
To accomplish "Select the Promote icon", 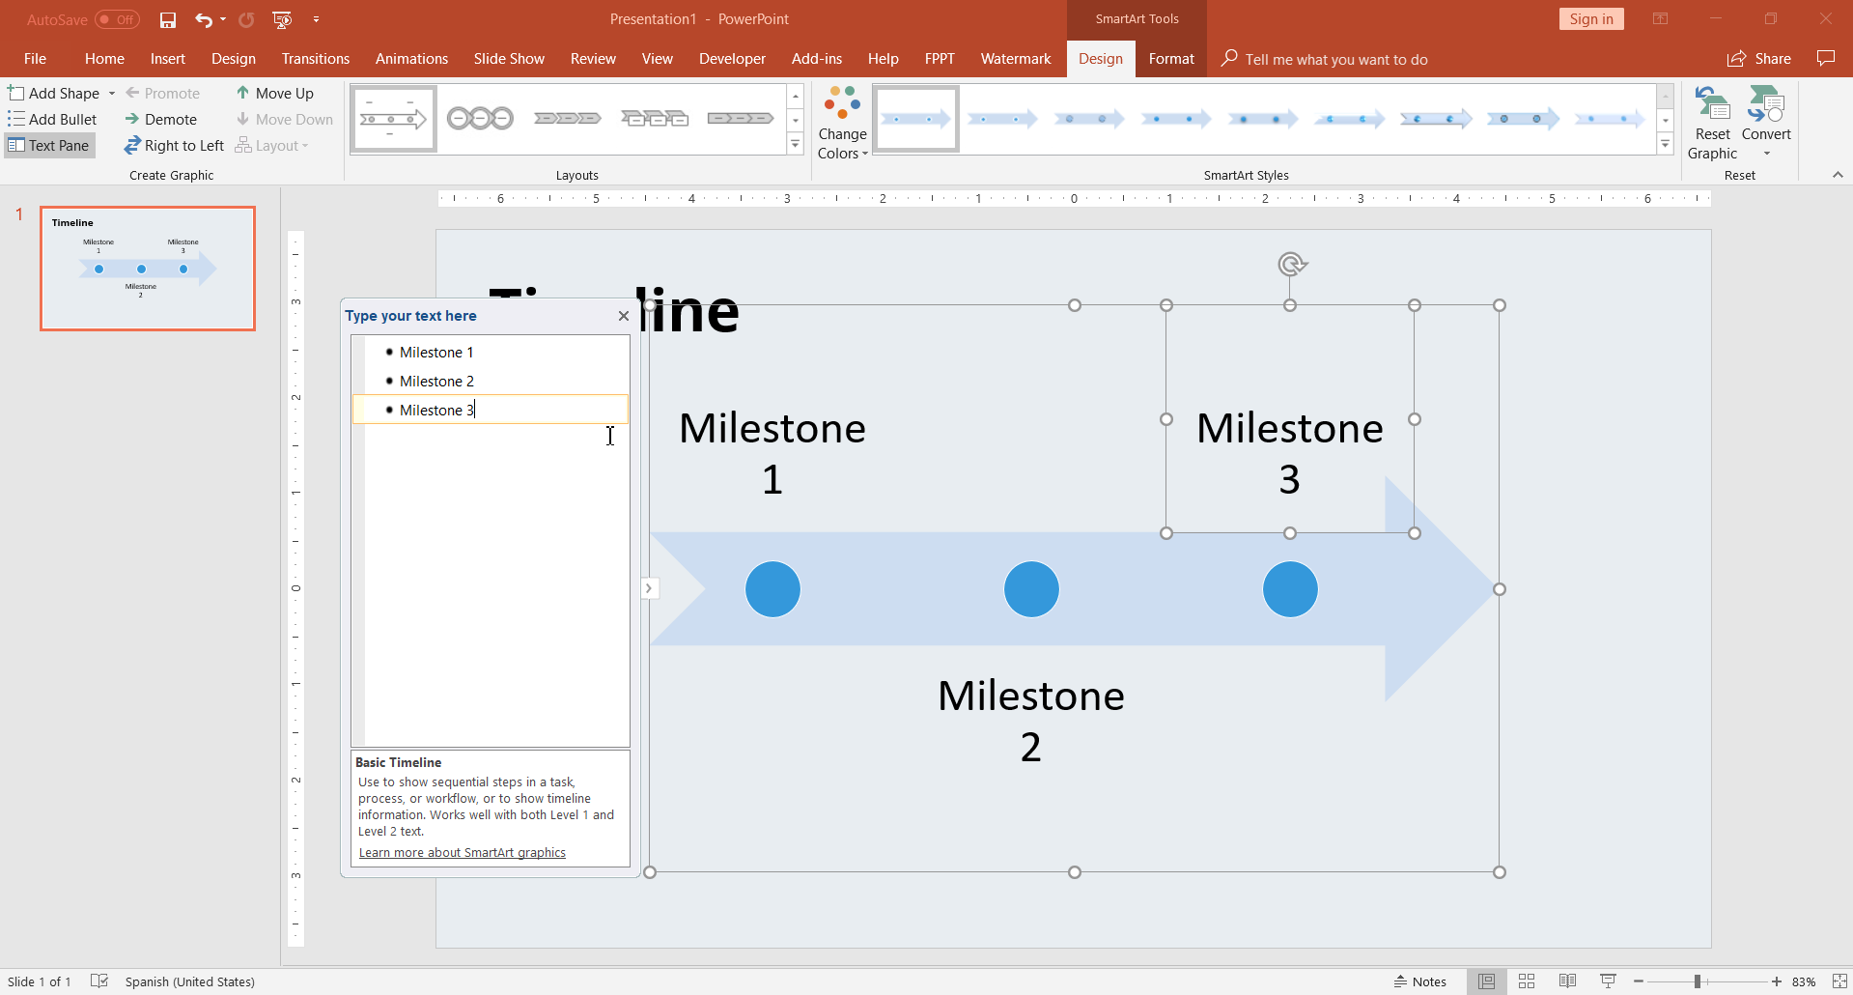I will coord(162,93).
